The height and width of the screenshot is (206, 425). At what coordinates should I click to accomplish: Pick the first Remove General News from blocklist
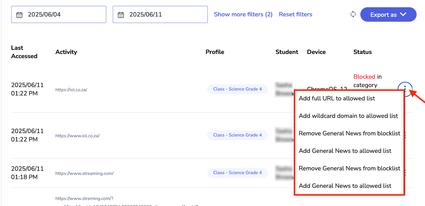point(349,133)
